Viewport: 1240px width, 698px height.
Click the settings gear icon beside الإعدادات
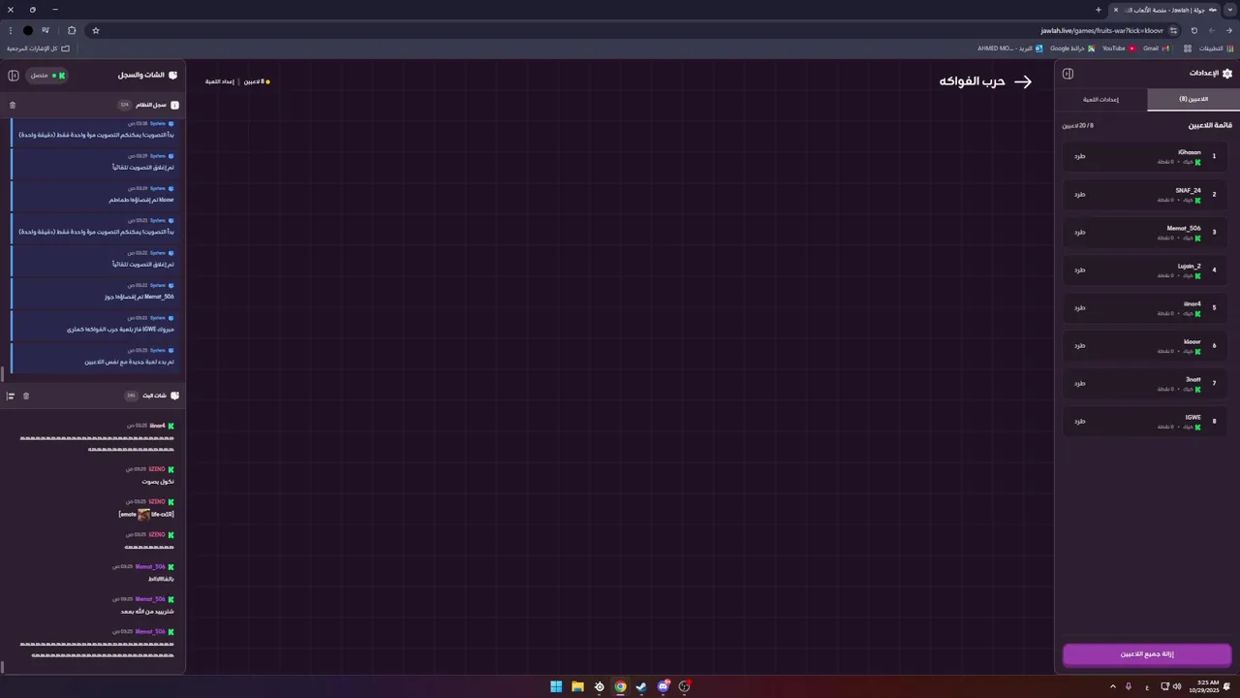point(1227,73)
